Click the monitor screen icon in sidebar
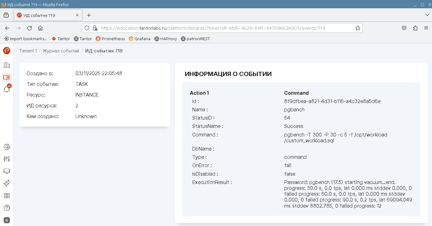The height and width of the screenshot is (226, 432). click(6, 171)
